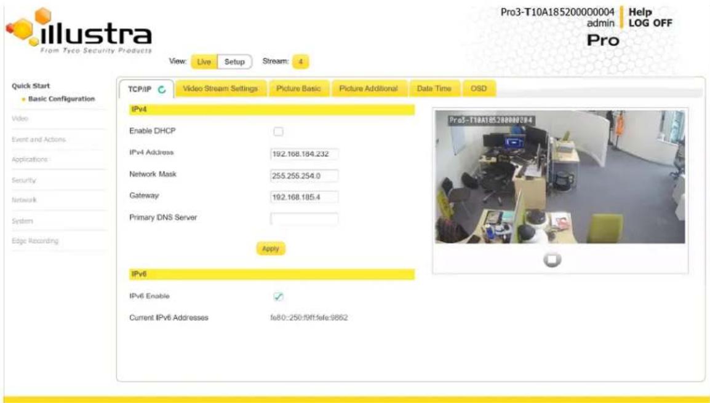Image resolution: width=710 pixels, height=403 pixels.
Task: Switch view to Live
Action: (204, 61)
